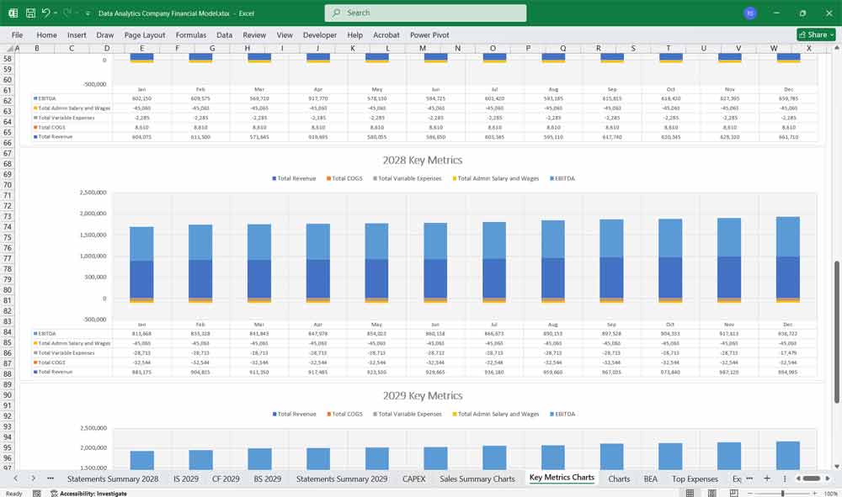Click the Undo icon

point(46,13)
